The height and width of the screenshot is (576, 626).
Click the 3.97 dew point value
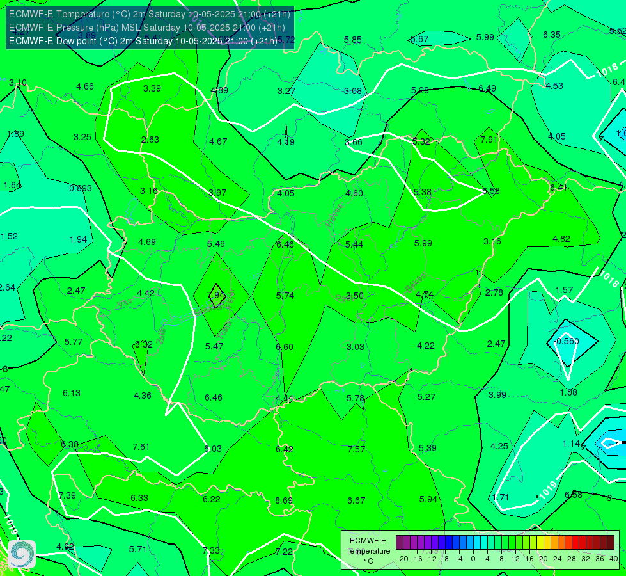(217, 193)
